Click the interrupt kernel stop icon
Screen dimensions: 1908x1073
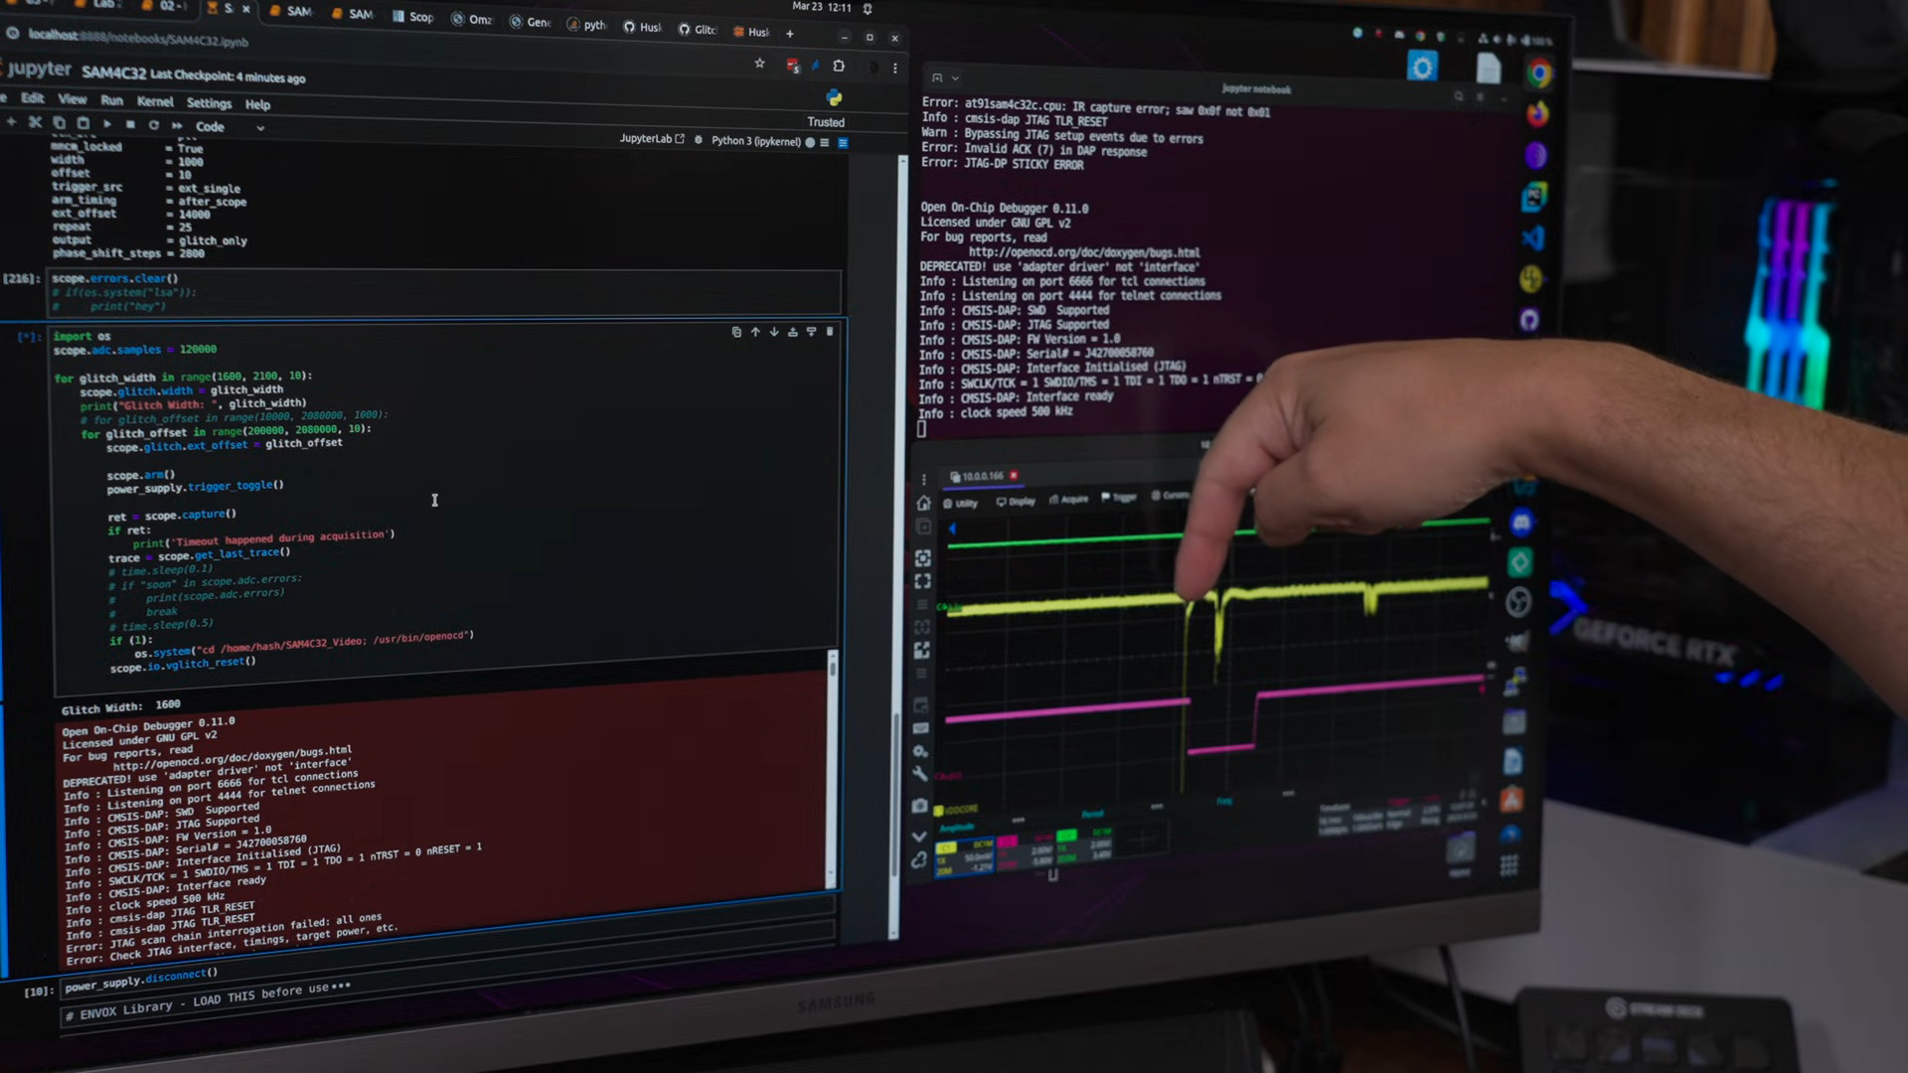130,125
